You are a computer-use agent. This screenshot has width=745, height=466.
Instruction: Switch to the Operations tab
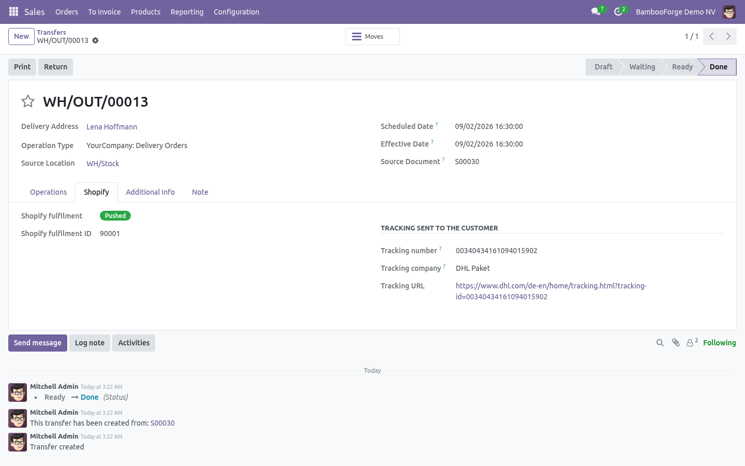pos(48,192)
